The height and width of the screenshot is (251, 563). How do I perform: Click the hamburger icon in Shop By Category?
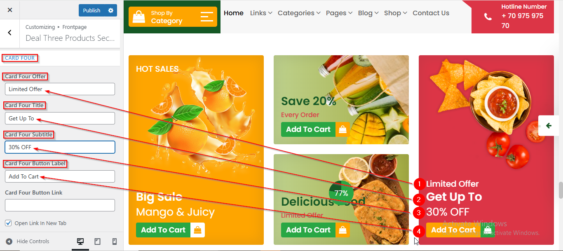(x=207, y=16)
